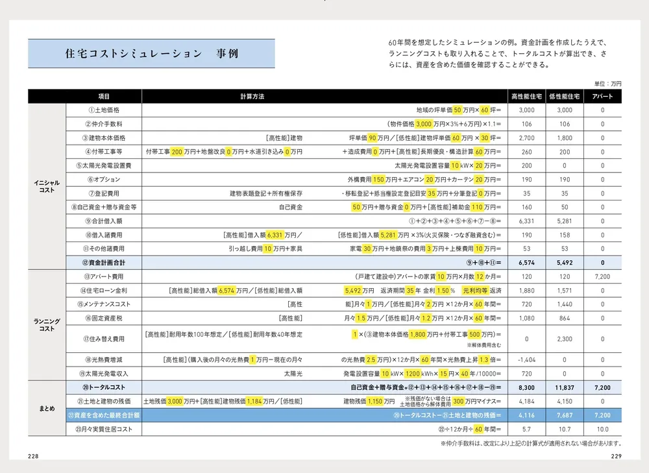Click row label ⑲太陽光発電収入

tap(104, 374)
